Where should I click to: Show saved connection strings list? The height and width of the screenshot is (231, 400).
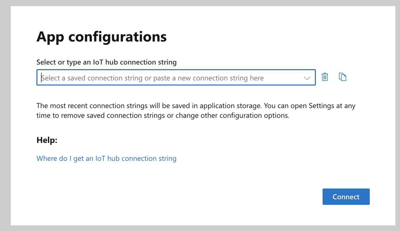coord(307,78)
